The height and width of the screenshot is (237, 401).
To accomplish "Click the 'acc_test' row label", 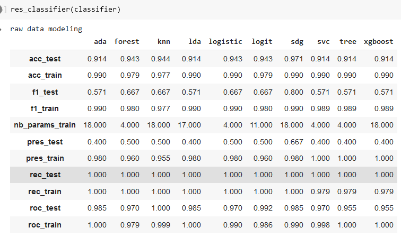I will 45,58.
